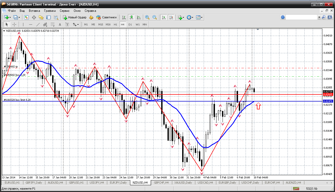The width and height of the screenshot is (335, 192).
Task: Open the Вставка menu
Action: (34, 11)
